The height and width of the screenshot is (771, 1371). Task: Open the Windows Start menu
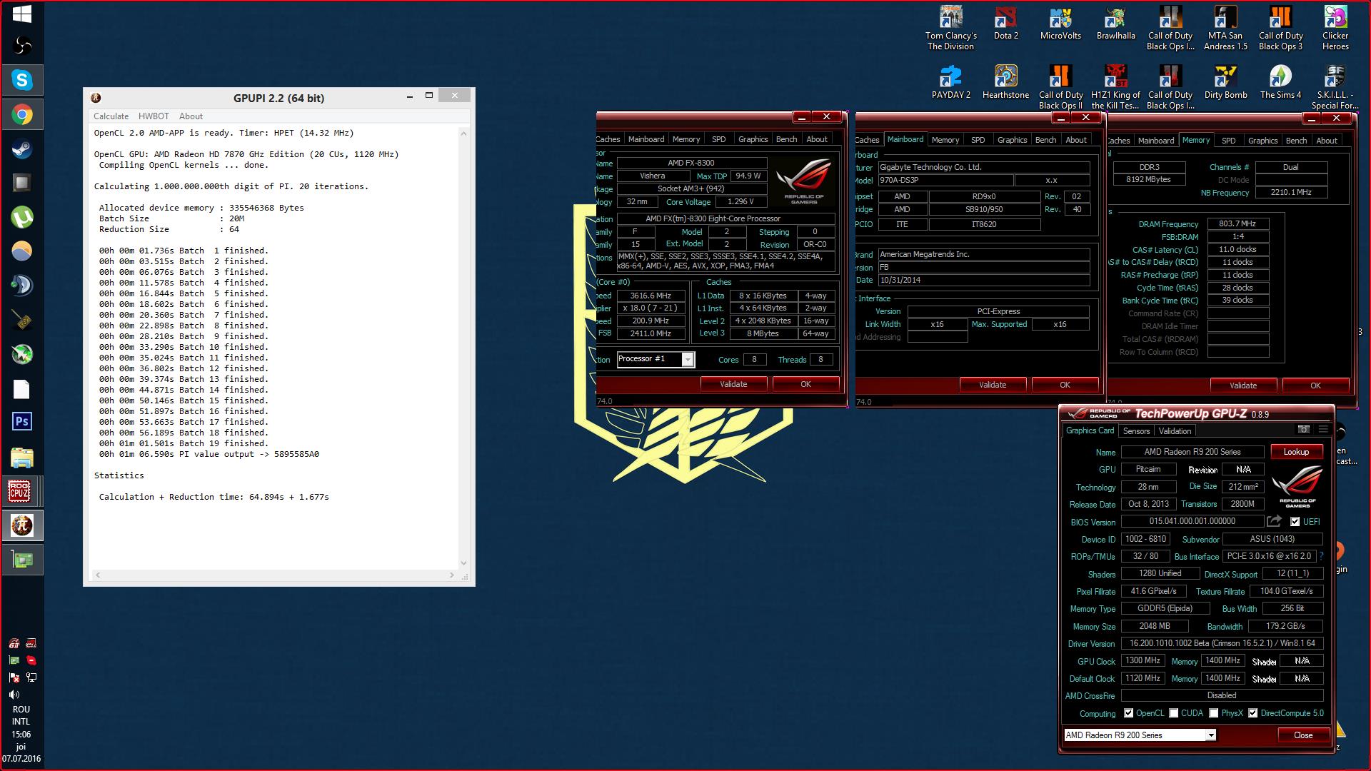[x=21, y=14]
